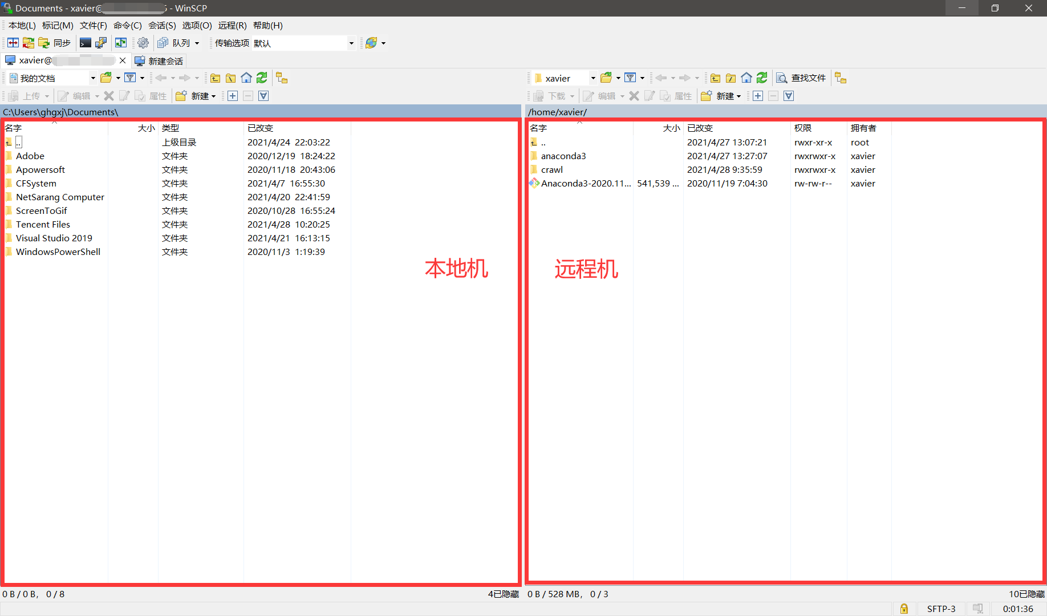Click local select files plus icon

pyautogui.click(x=233, y=96)
